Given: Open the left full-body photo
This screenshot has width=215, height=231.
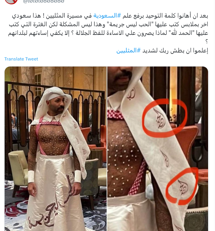Looking at the screenshot, I should coord(56,149).
